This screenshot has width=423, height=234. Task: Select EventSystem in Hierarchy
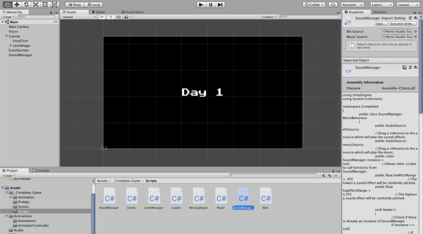point(18,50)
